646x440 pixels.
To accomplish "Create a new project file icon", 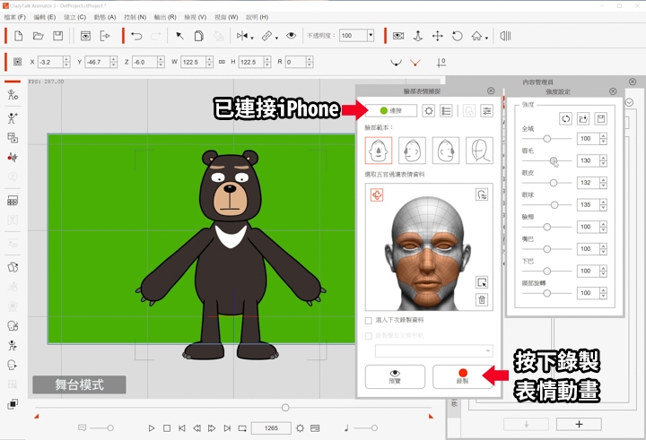I will click(19, 36).
